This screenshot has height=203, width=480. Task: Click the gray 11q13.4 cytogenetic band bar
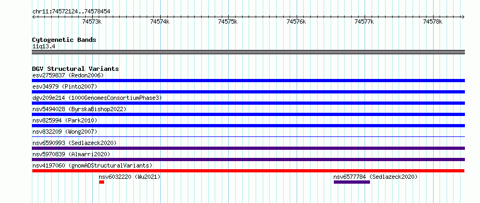click(248, 52)
